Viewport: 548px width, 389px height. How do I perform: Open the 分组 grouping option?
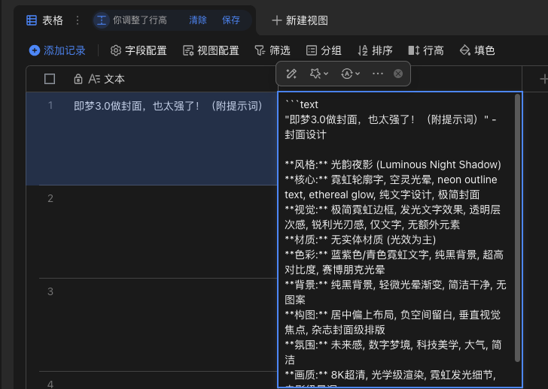[324, 50]
